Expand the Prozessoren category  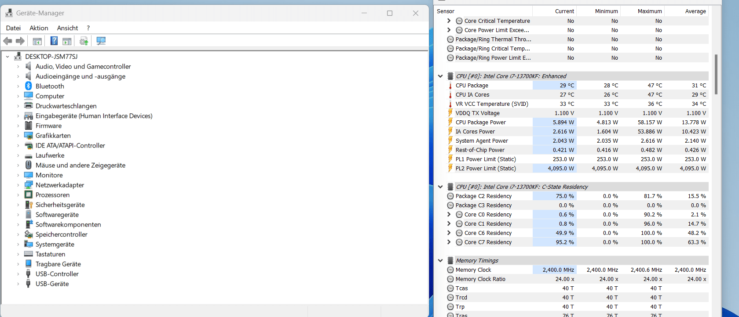pos(18,195)
